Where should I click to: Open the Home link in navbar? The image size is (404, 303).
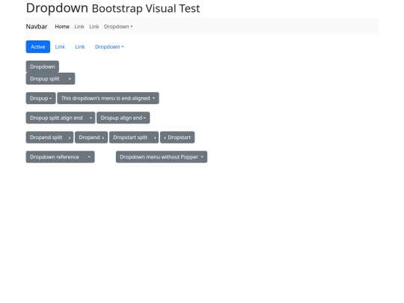pyautogui.click(x=62, y=26)
